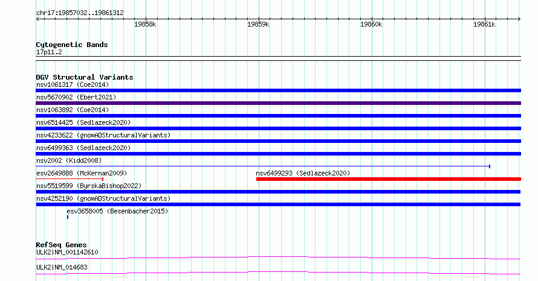Screen dimensions: 538x281
Task: Click the purple bar of nsv5670902
Action: [x=278, y=103]
